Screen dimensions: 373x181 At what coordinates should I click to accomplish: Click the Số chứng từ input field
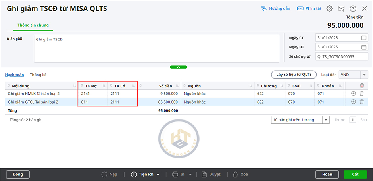pyautogui.click(x=341, y=57)
